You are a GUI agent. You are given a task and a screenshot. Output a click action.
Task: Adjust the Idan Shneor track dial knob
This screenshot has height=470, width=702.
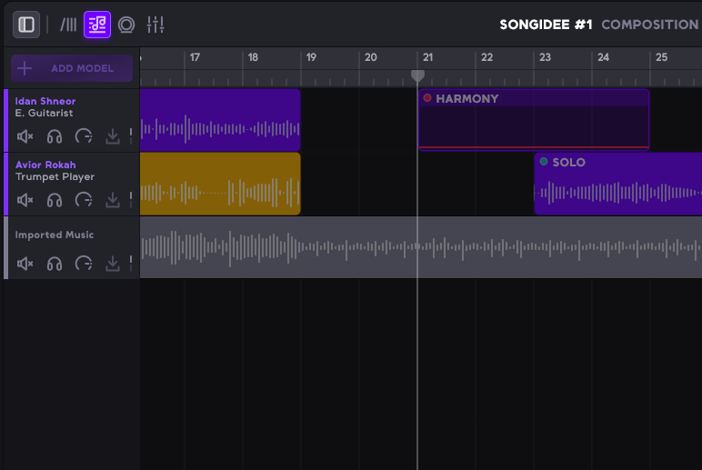[84, 136]
